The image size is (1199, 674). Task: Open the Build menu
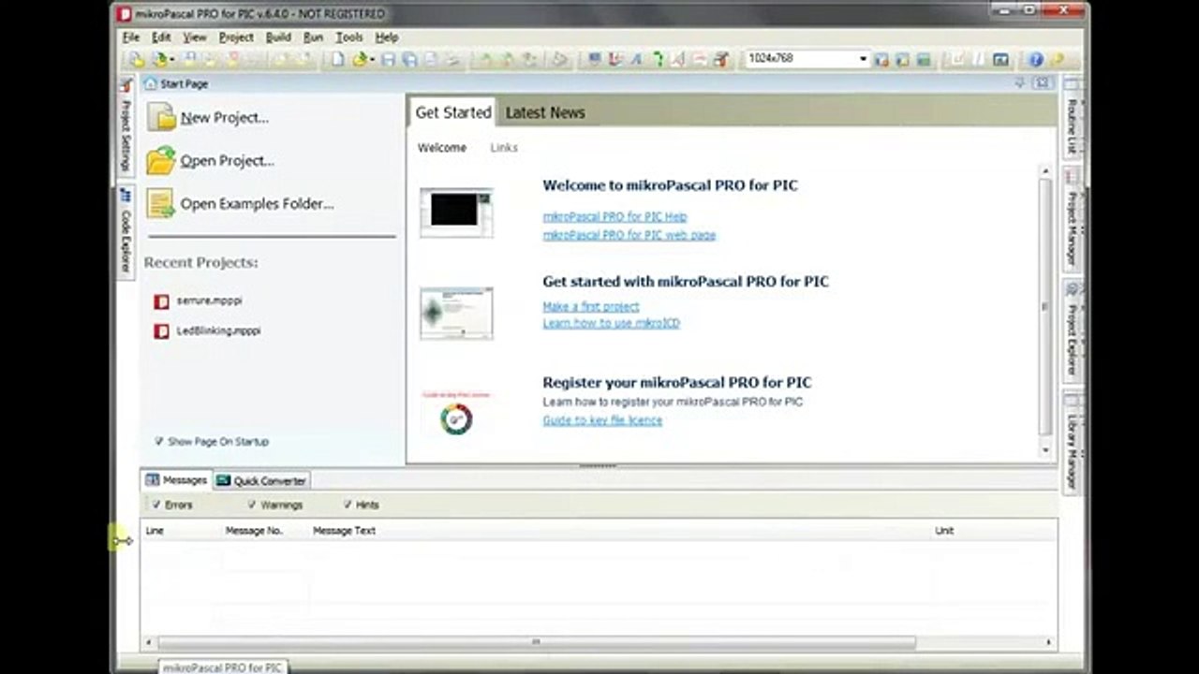click(x=278, y=37)
